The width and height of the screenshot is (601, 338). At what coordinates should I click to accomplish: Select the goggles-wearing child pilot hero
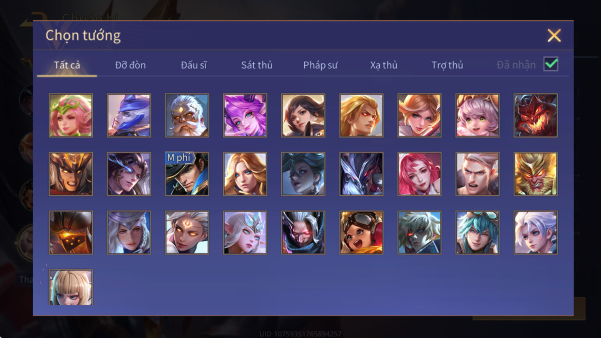[x=361, y=233]
